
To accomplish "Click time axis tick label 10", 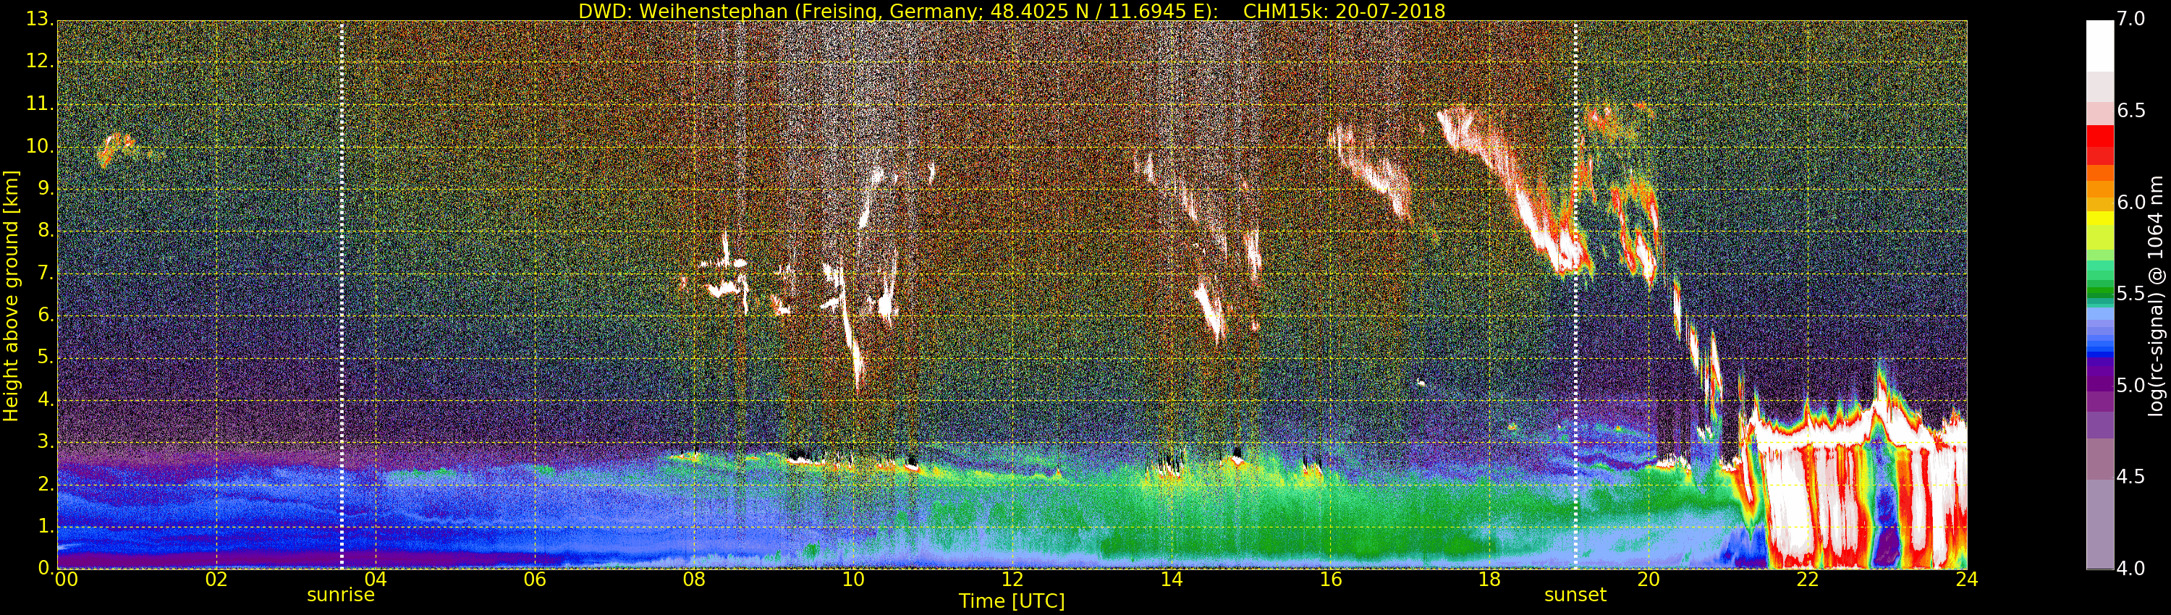I will [853, 579].
